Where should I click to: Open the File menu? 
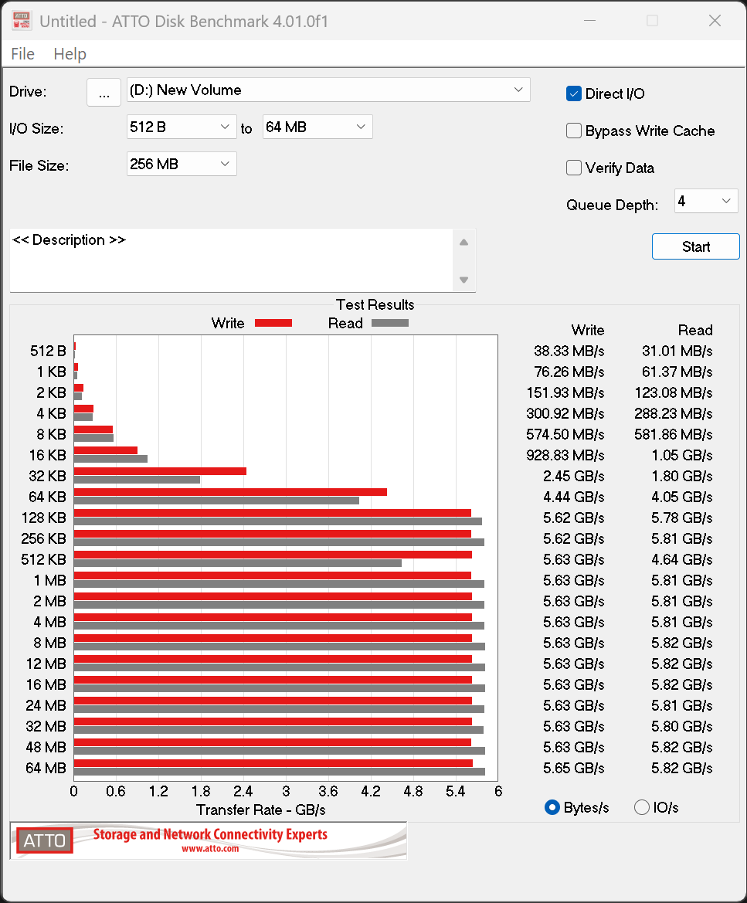click(x=23, y=54)
